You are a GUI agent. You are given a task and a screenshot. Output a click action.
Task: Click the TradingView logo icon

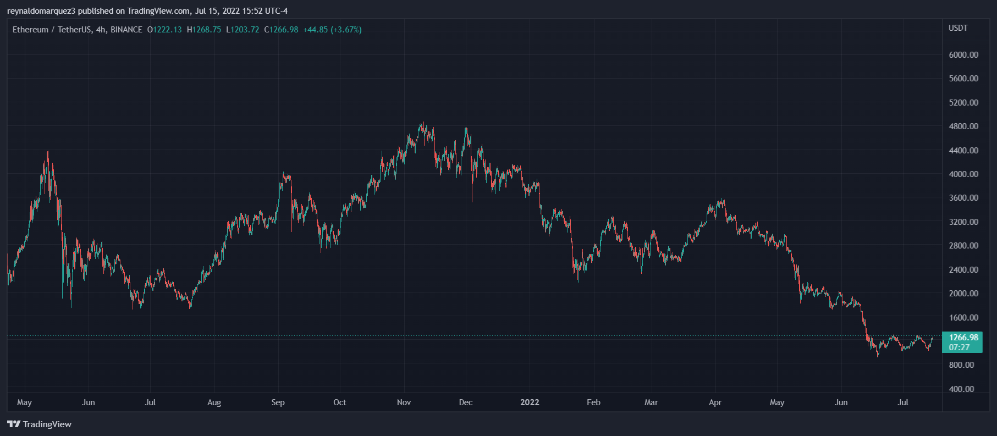pyautogui.click(x=14, y=424)
